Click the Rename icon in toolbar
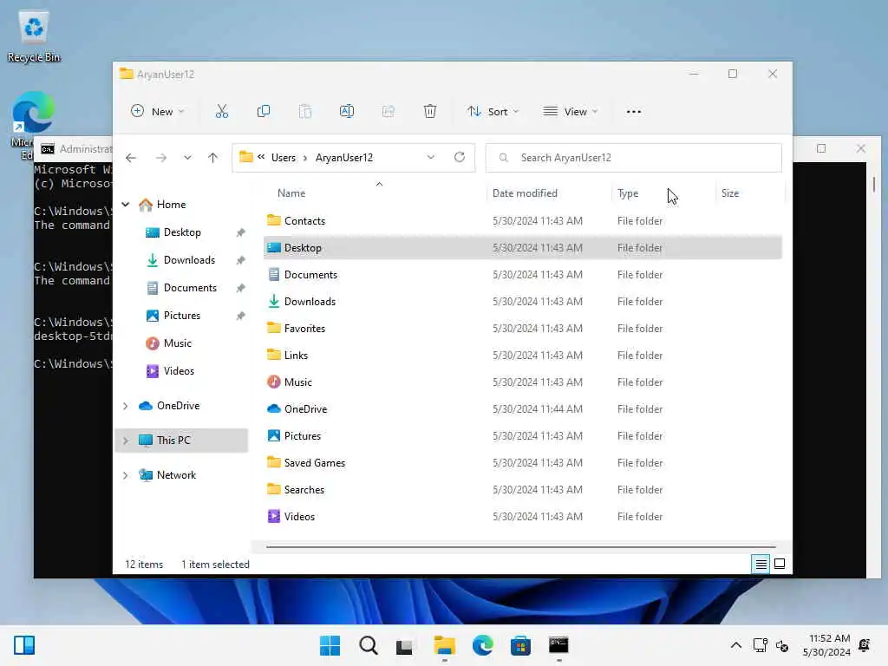The image size is (888, 666). (x=347, y=112)
